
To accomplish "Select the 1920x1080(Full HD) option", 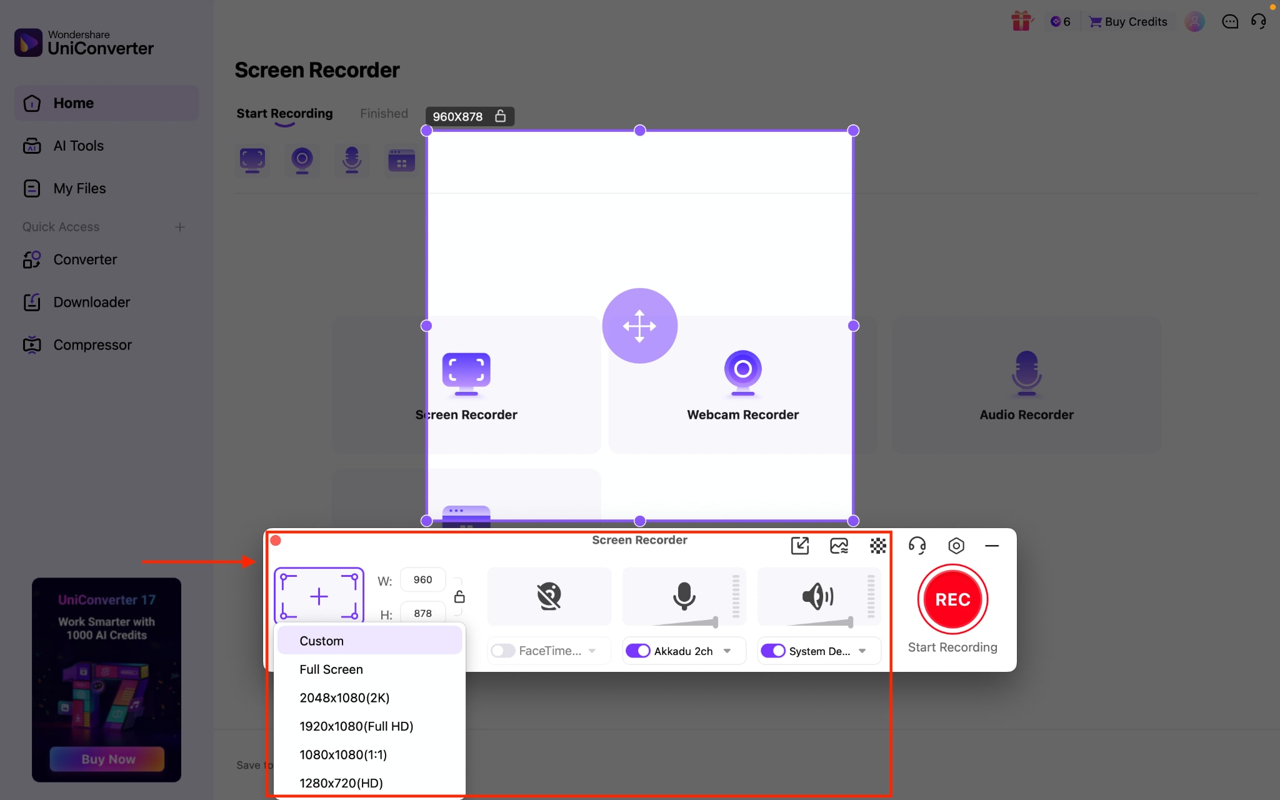I will point(370,726).
